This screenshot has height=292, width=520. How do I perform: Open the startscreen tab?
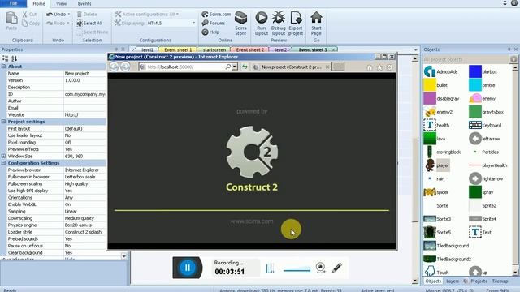(x=214, y=49)
